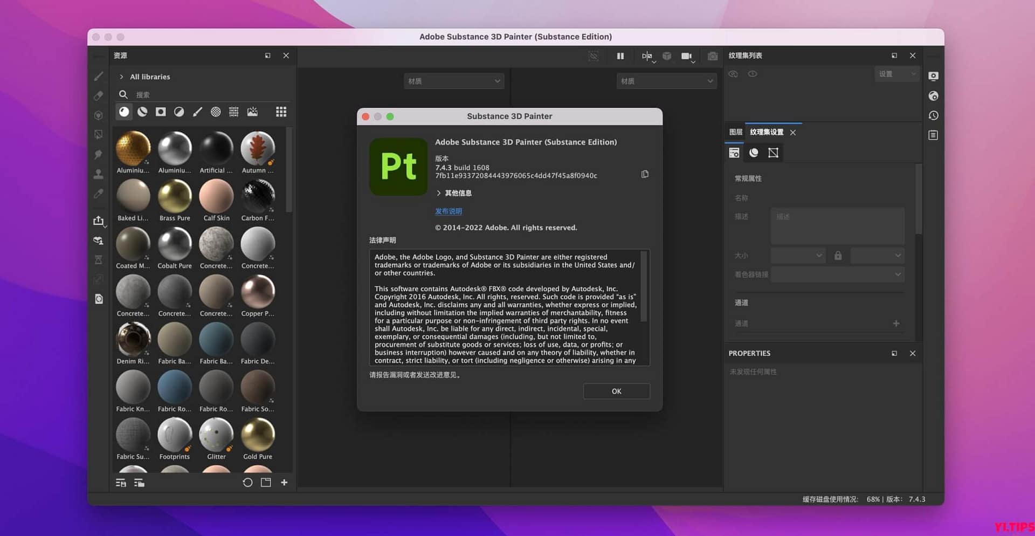
Task: Select the Paint brush tool in left toolbar
Action: (x=99, y=76)
